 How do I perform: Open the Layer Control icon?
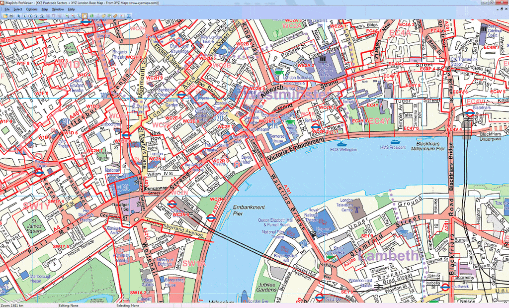(103, 15)
